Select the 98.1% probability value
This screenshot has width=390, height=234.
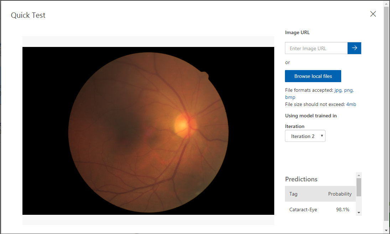coord(343,210)
